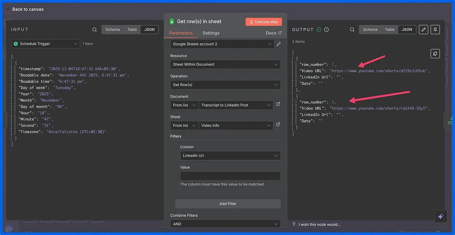Pin the output data icon
Image resolution: width=455 pixels, height=235 pixels.
[x=435, y=30]
